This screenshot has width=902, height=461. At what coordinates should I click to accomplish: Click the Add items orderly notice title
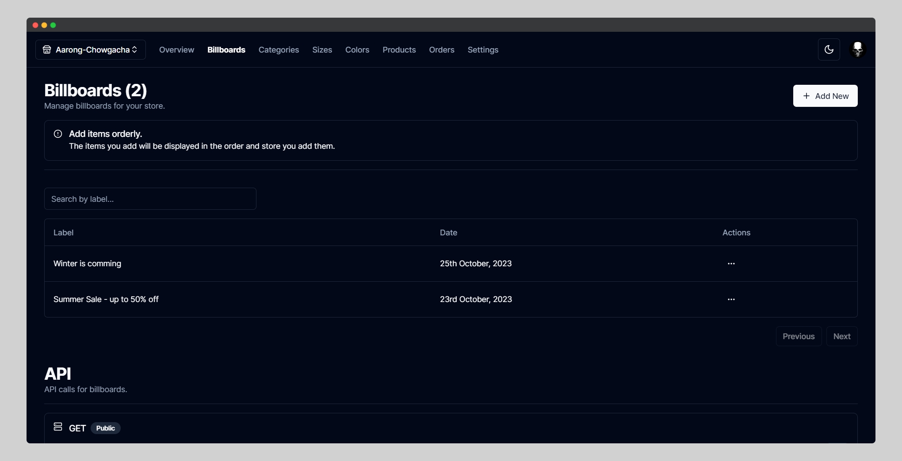pos(105,134)
